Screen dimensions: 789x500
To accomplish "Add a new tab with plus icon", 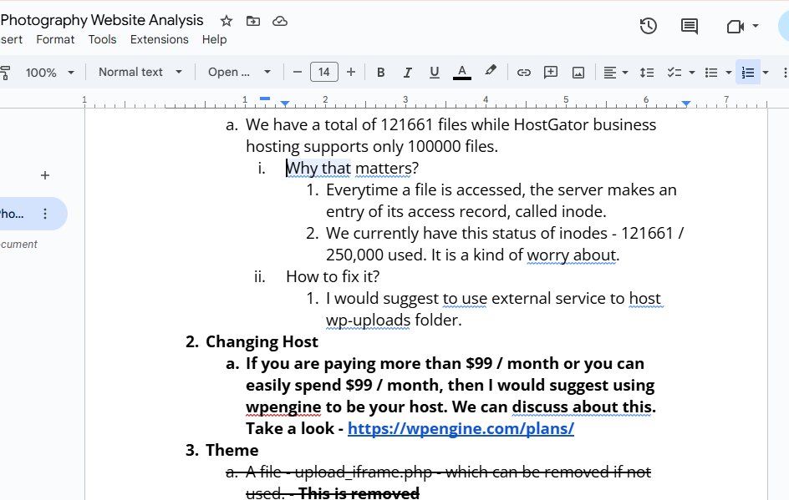I will (x=45, y=175).
